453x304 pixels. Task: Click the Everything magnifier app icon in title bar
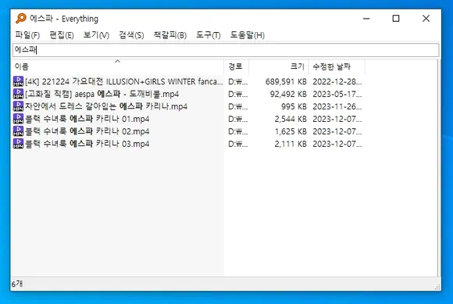tap(21, 19)
